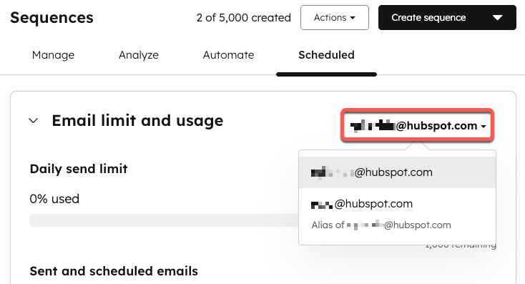Viewport: 525px width, 284px height.
Task: Click the 'Daily send limit' heading
Action: tap(79, 169)
